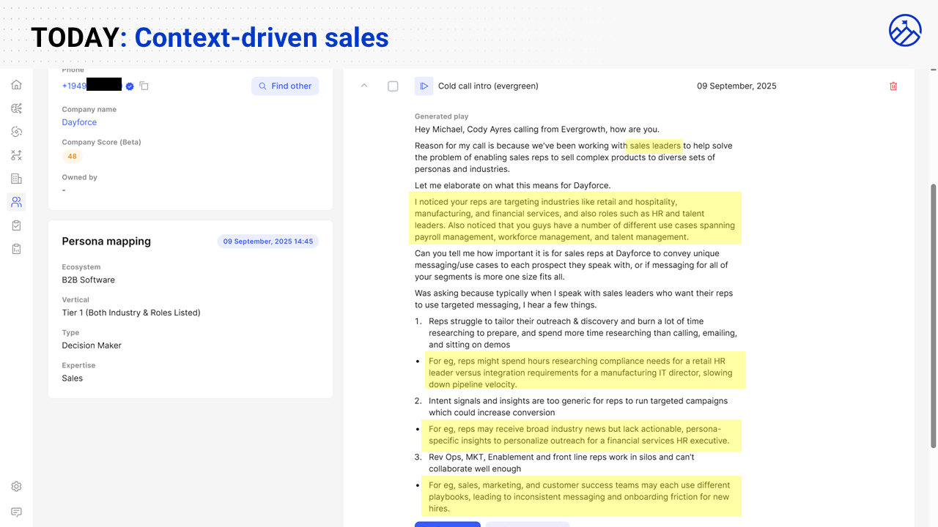Click highlighted words 'sales leaders'
938x527 pixels.
655,146
